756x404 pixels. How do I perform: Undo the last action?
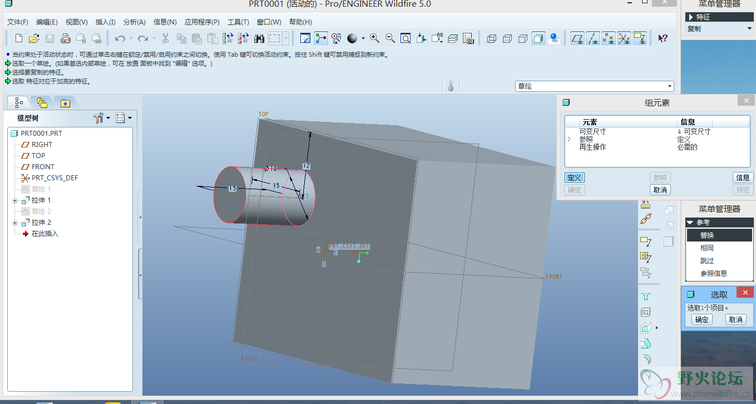point(120,38)
